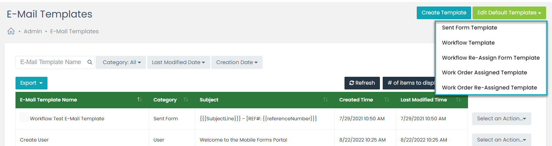Click the Admin breadcrumb link
This screenshot has width=552, height=146.
(33, 31)
